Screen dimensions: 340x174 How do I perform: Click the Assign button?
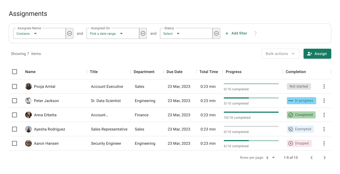[x=317, y=54]
